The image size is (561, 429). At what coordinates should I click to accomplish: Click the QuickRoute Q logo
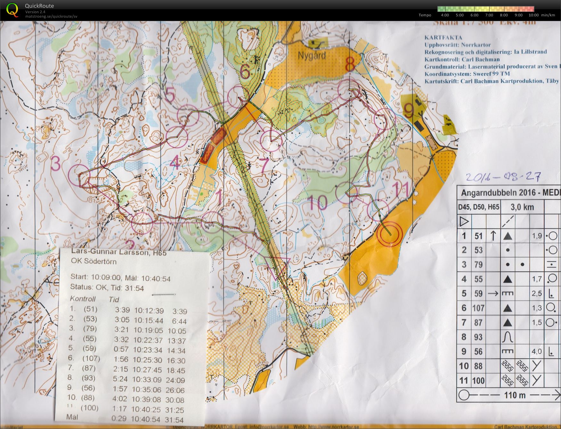12,10
